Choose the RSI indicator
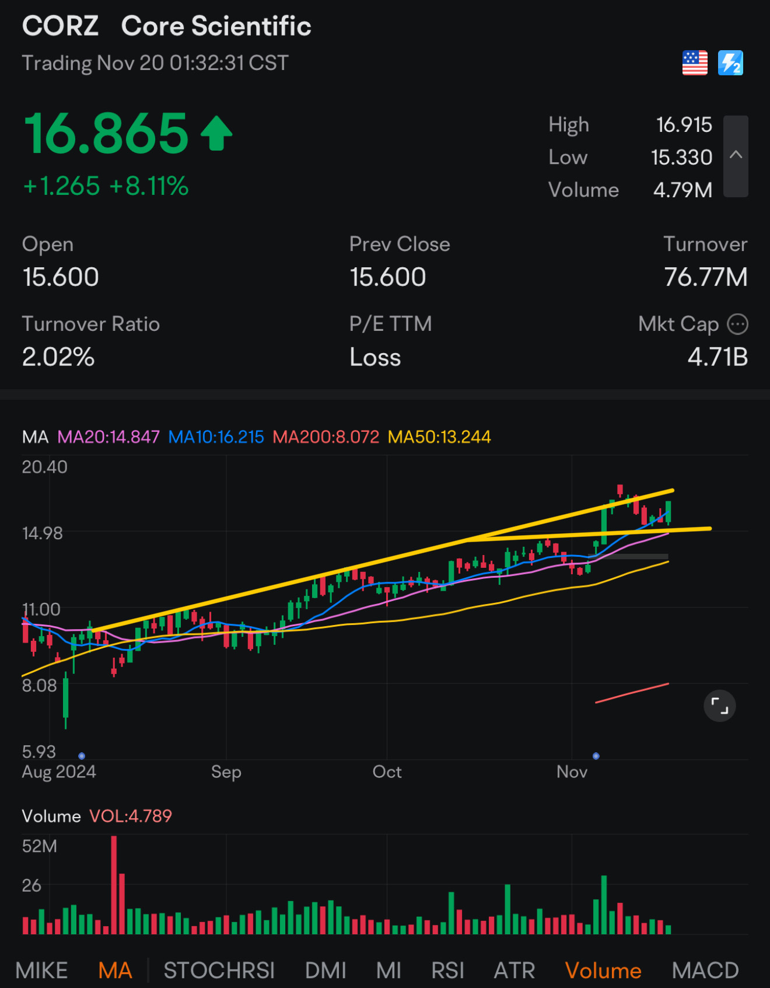This screenshot has height=988, width=770. point(447,970)
